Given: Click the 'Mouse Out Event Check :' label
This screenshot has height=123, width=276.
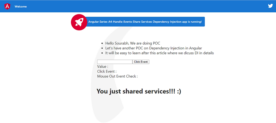Looking at the screenshot, I should pos(117,76).
